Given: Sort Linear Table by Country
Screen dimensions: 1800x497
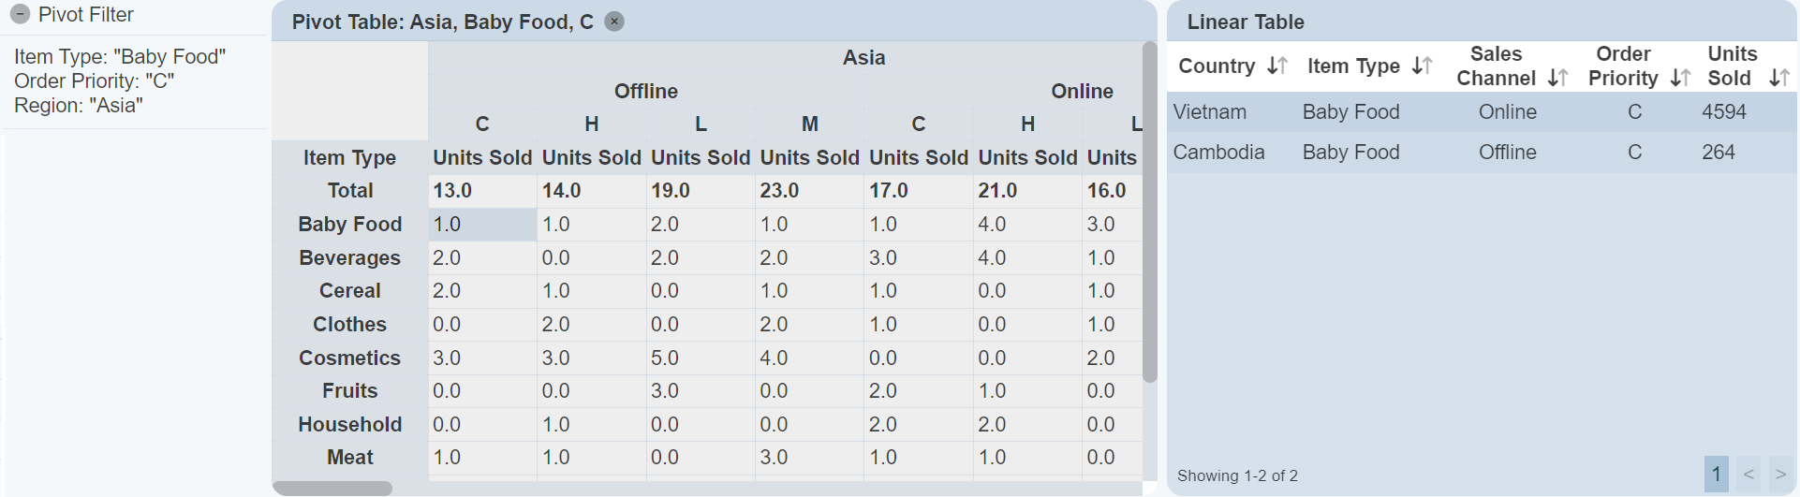Looking at the screenshot, I should coord(1277,66).
